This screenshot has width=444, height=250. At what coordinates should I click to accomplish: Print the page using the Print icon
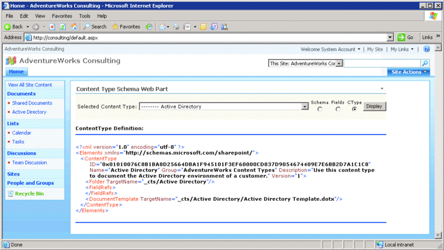point(176,27)
